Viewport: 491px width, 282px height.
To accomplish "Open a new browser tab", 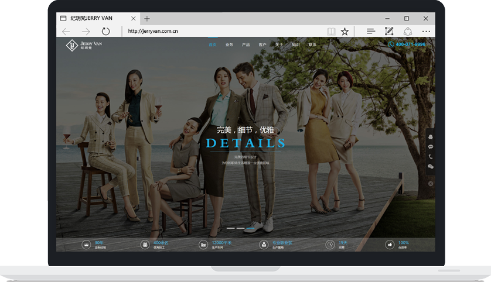I will (x=147, y=19).
